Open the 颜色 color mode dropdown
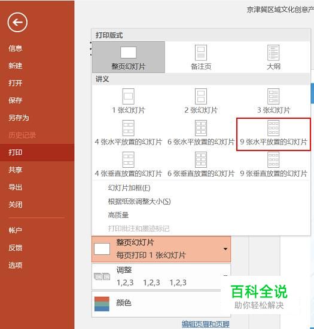Image resolution: width=314 pixels, height=329 pixels. [161, 303]
